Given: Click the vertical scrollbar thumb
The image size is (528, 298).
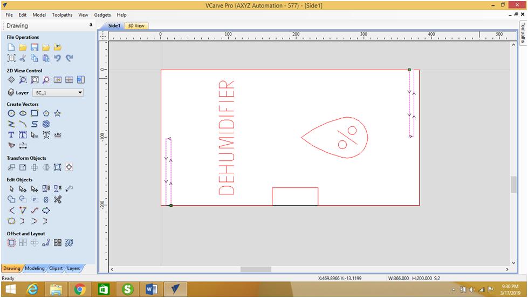Looking at the screenshot, I should (x=513, y=185).
